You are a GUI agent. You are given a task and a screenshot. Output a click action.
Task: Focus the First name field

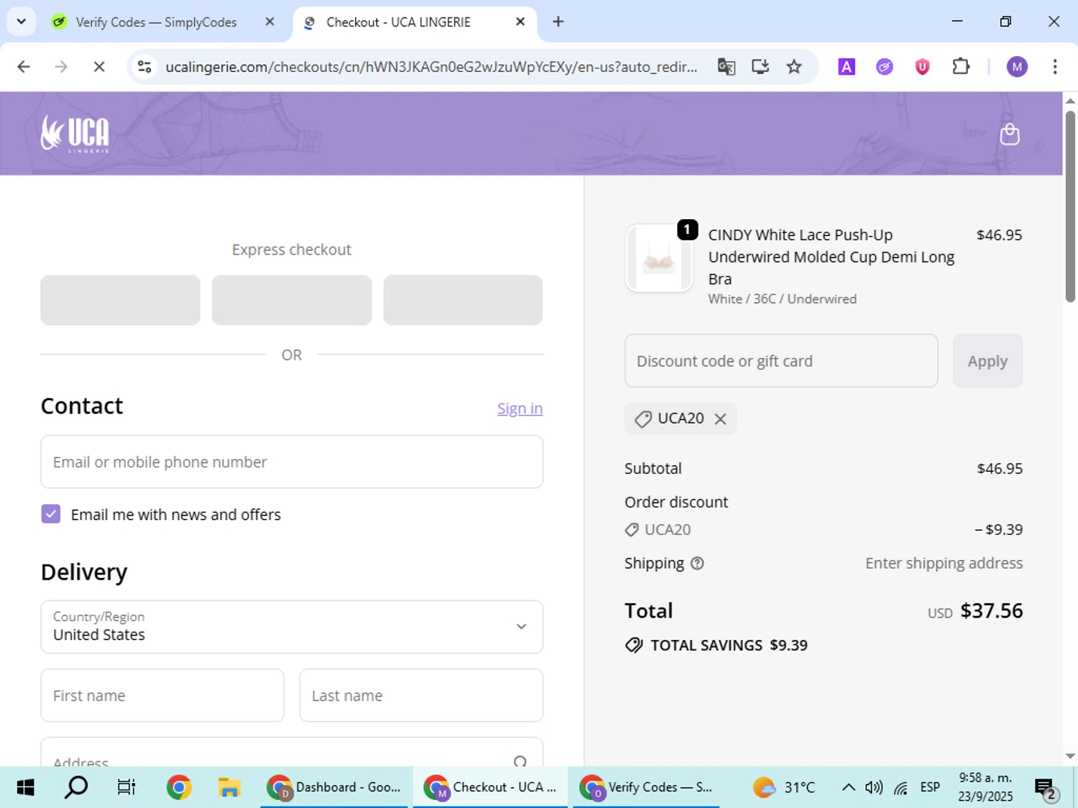(x=162, y=695)
